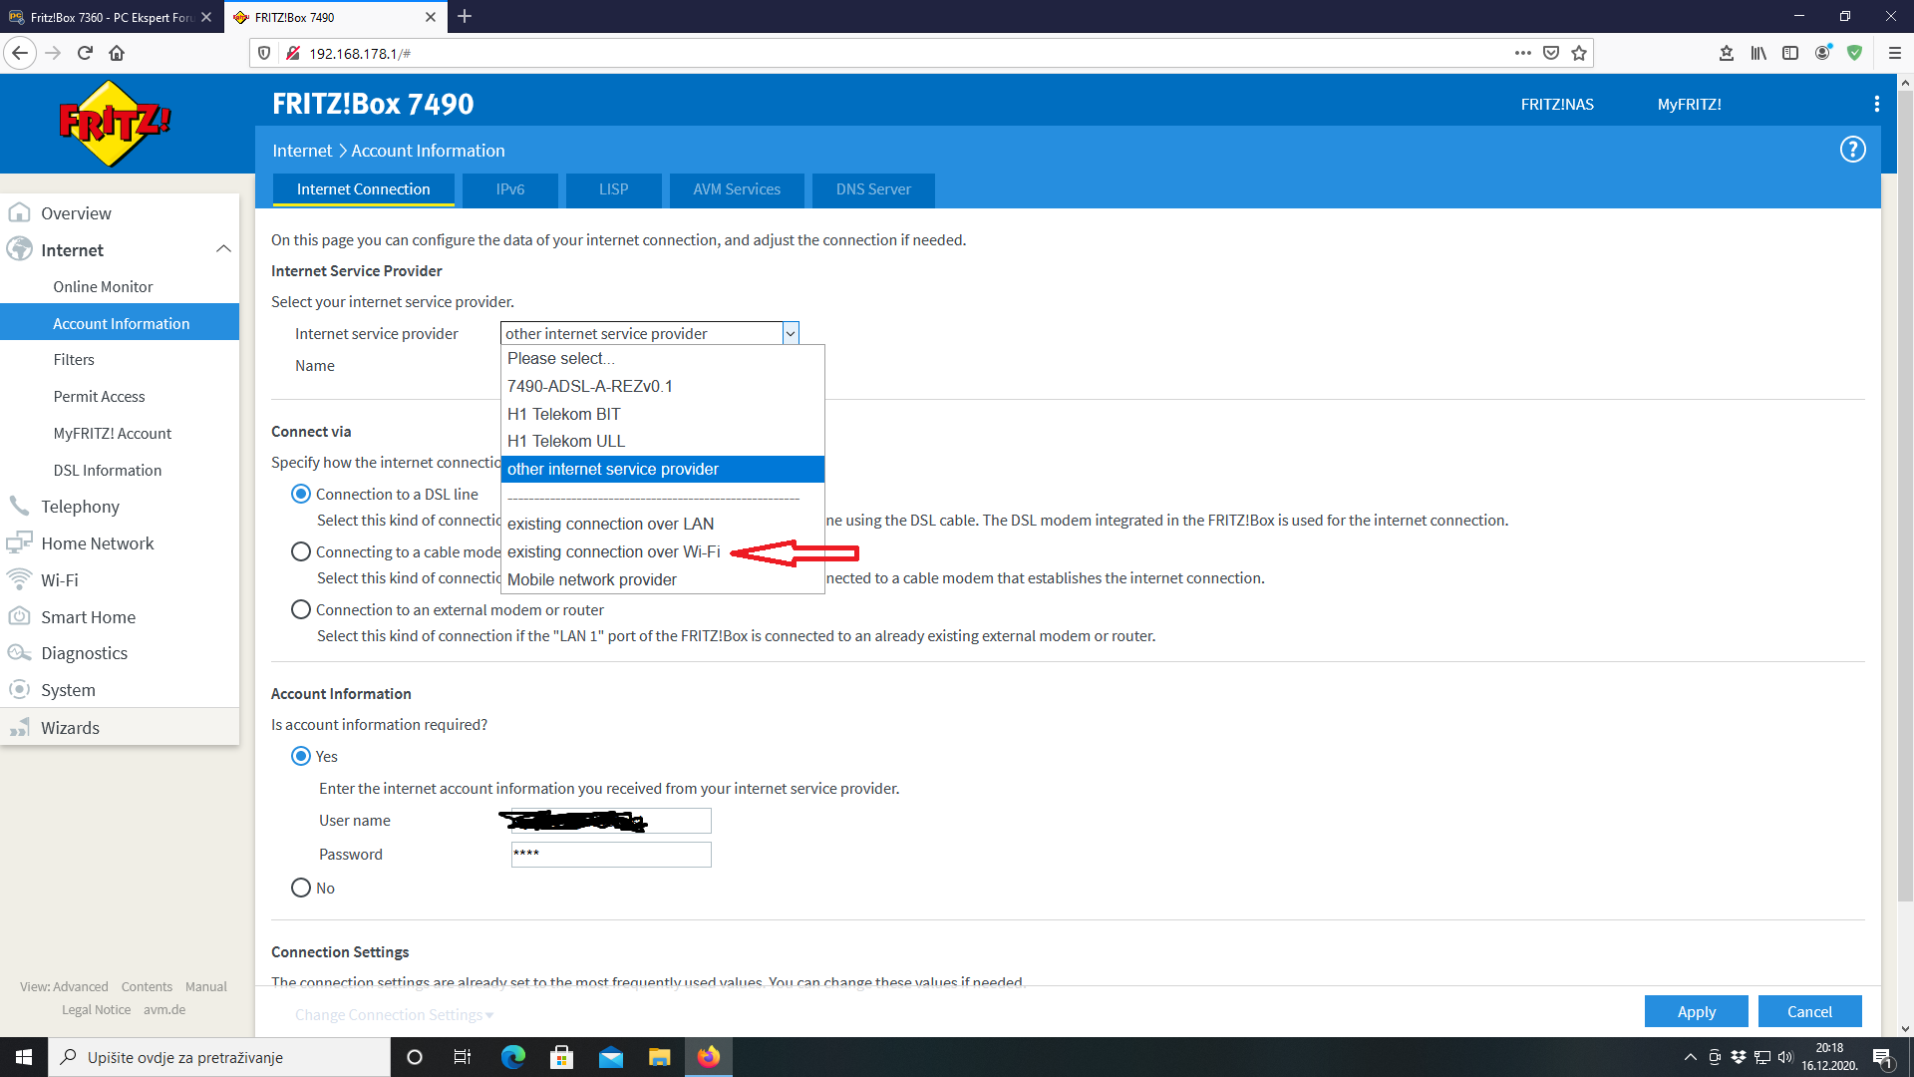The width and height of the screenshot is (1914, 1077).
Task: Click the Diagnostics icon in sidebar
Action: [x=19, y=652]
